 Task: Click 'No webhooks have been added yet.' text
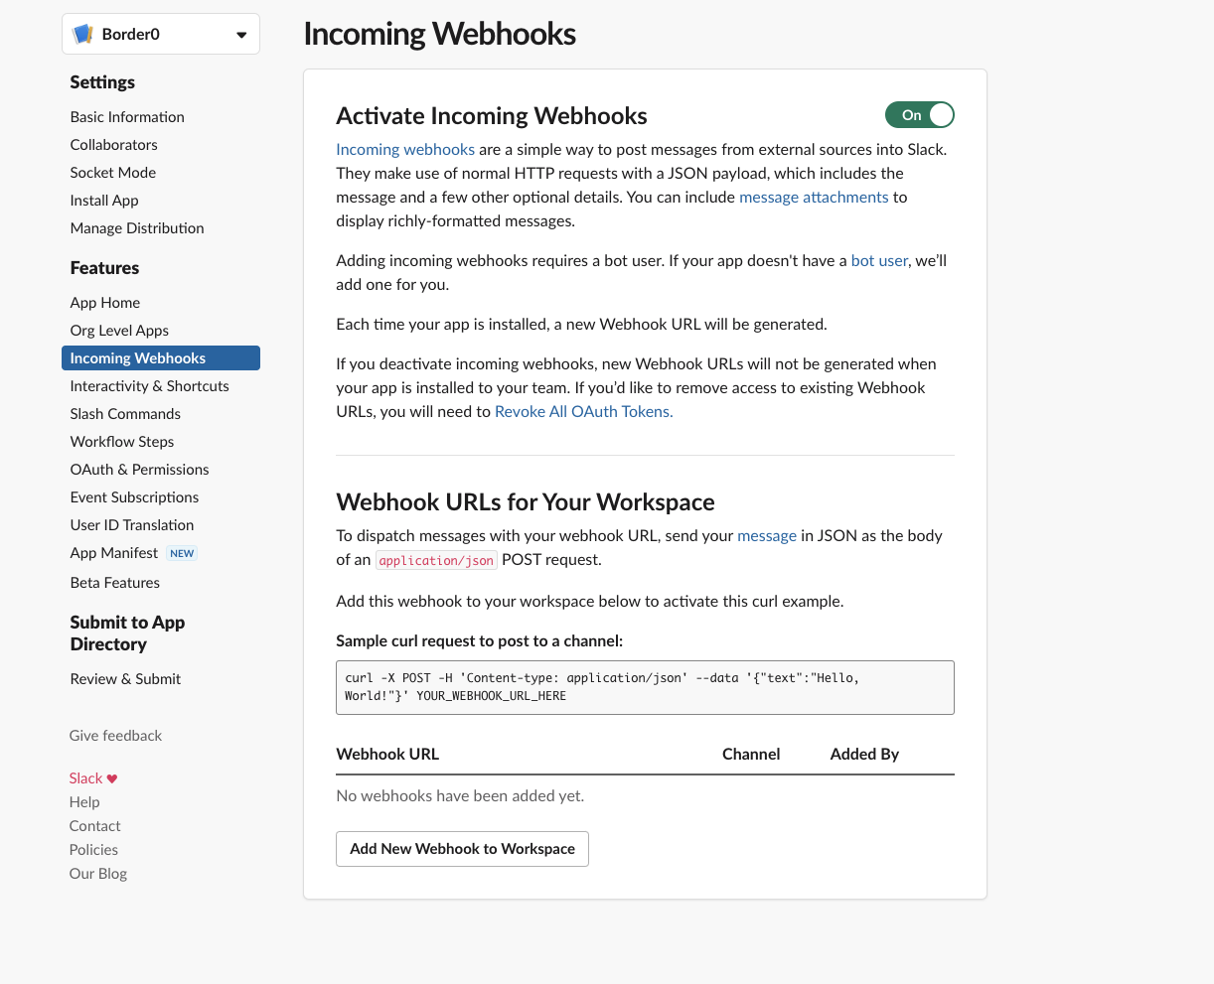[x=460, y=796]
